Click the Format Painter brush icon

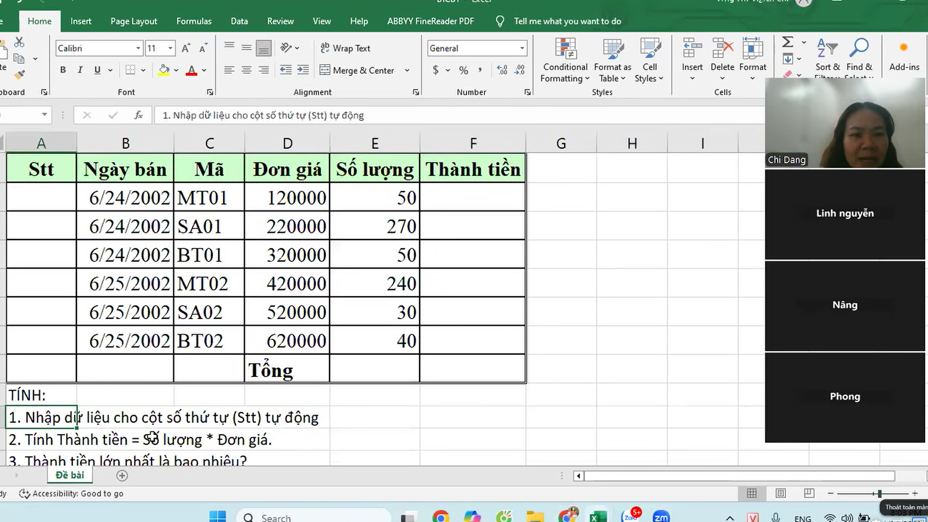tap(19, 75)
